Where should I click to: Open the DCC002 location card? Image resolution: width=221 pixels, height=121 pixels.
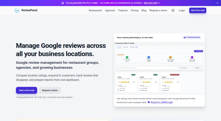pos(148,82)
